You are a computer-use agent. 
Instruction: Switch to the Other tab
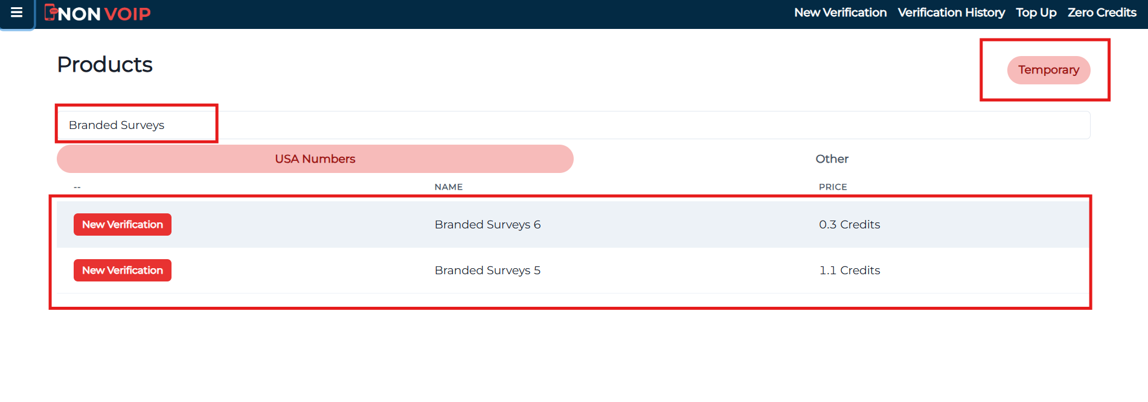tap(832, 159)
